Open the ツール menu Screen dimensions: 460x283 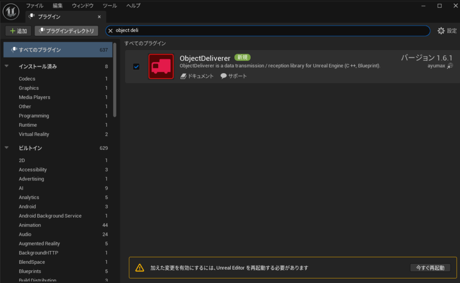pyautogui.click(x=110, y=5)
